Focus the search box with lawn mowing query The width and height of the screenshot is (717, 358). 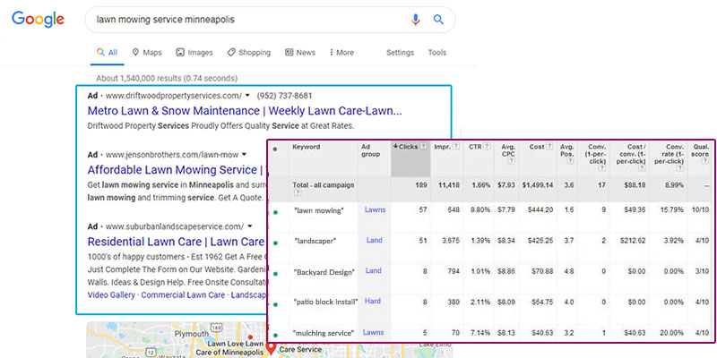tap(270, 20)
